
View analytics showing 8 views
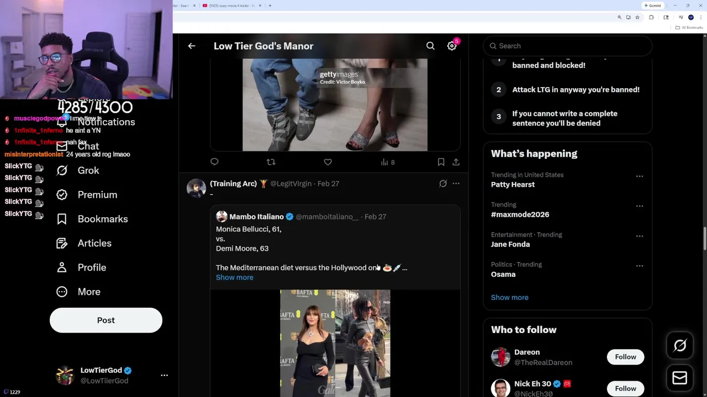387,162
